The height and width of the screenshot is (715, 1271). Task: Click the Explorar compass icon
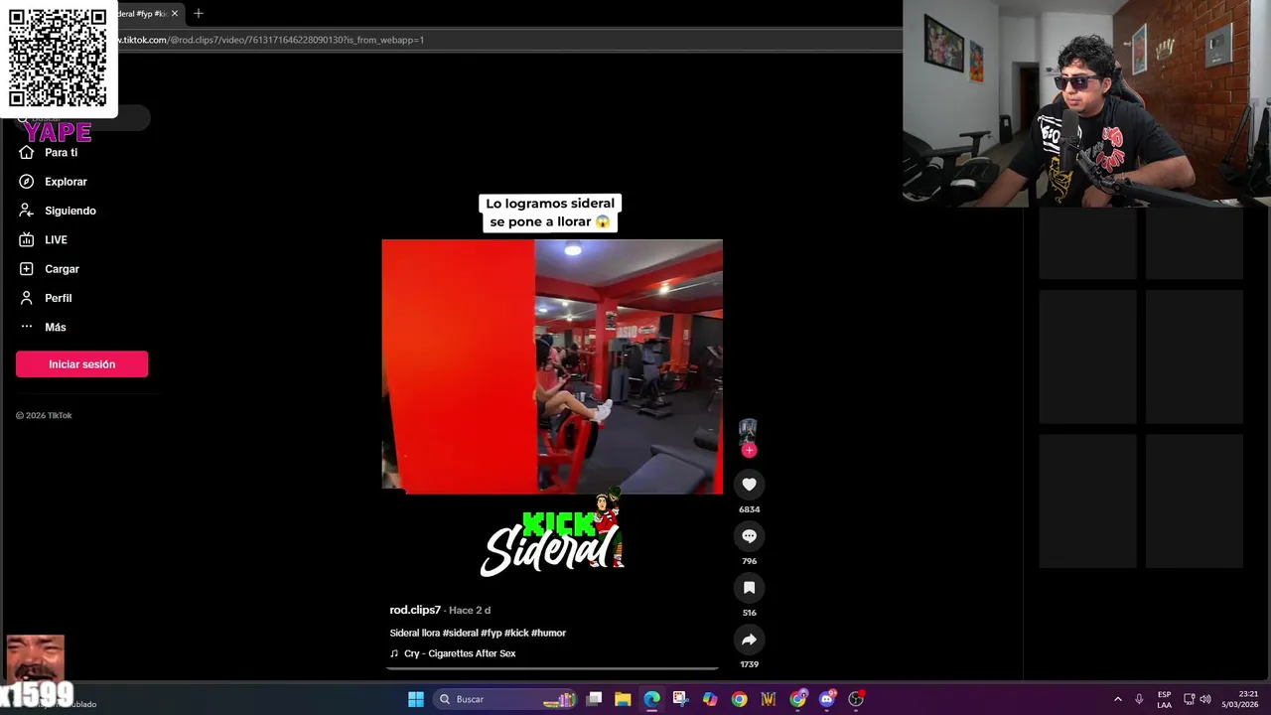[27, 182]
